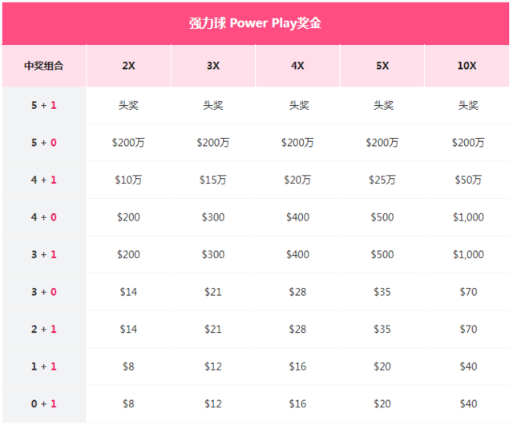Screen dimensions: 513x425
Task: Click $28 in the 2 + 1 row
Action: pos(297,330)
